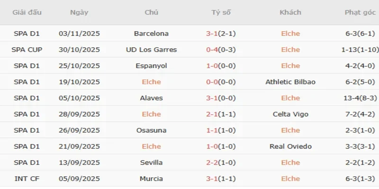Click the INT CF competition label
The image size is (379, 189).
27,178
